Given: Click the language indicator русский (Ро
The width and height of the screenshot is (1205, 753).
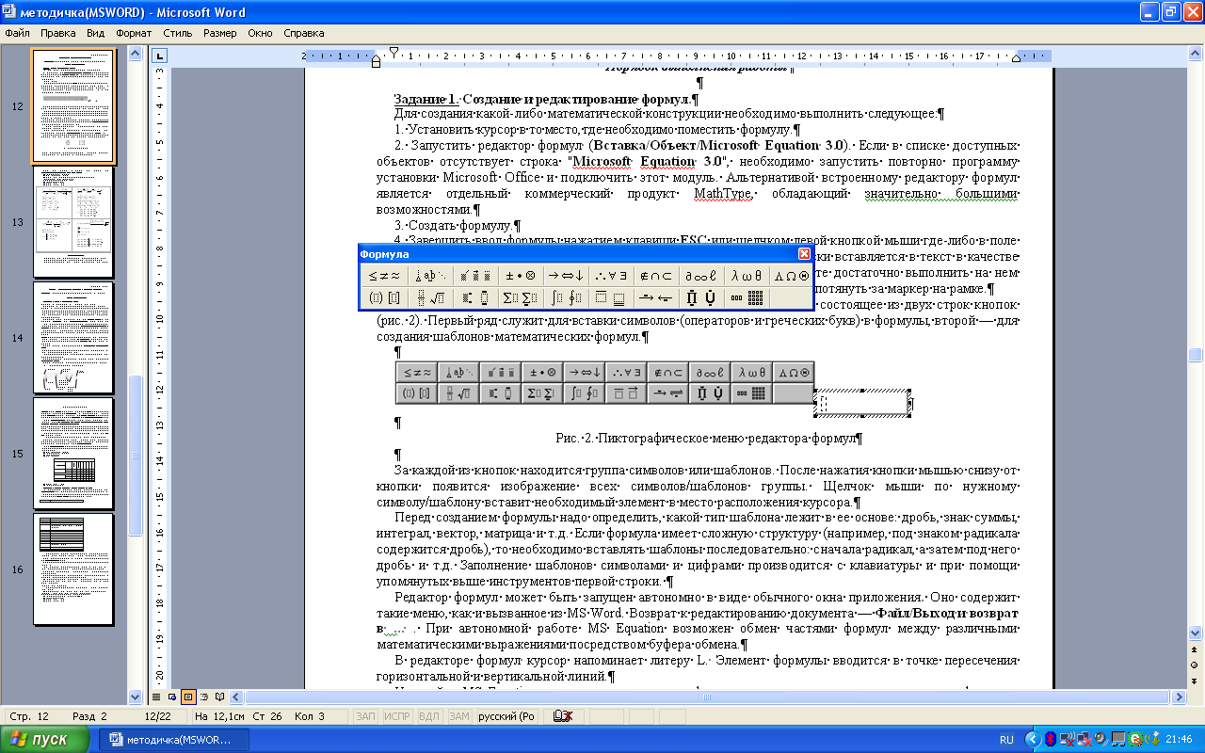Looking at the screenshot, I should point(506,716).
